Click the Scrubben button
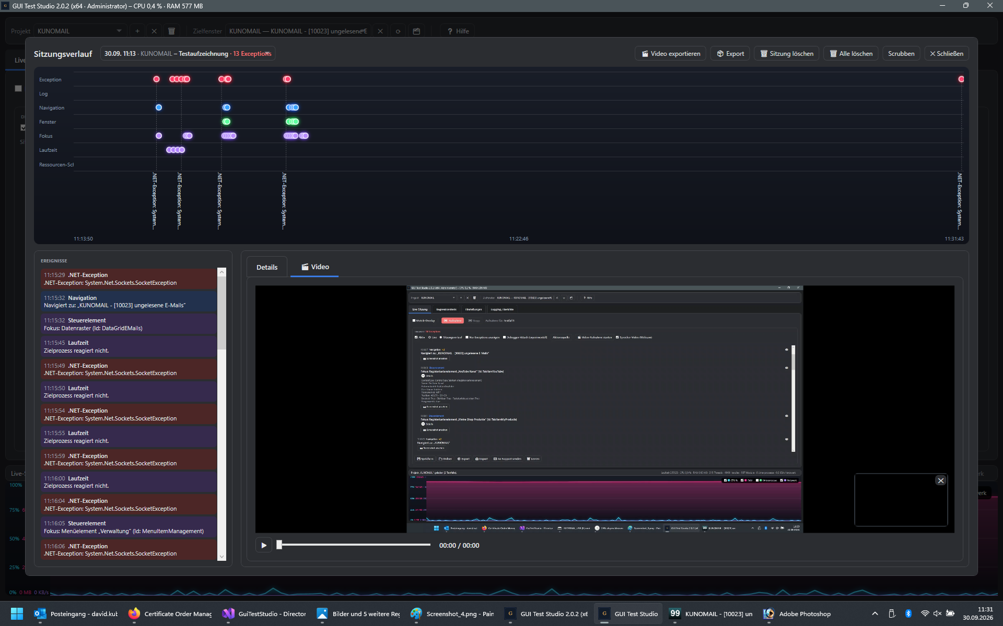Image resolution: width=1003 pixels, height=626 pixels. coord(901,54)
